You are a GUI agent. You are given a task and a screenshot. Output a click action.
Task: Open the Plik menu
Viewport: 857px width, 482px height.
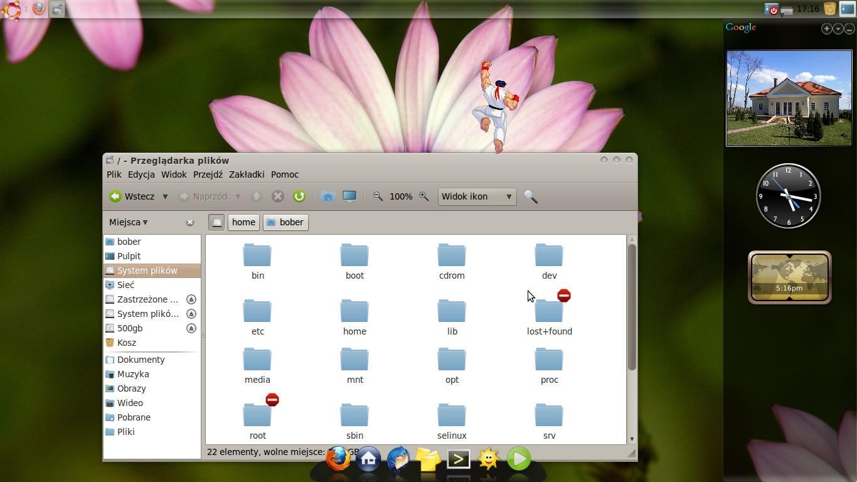pyautogui.click(x=114, y=174)
